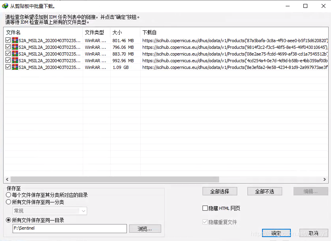Click the F:\Sentinel directory path field

pos(70,228)
